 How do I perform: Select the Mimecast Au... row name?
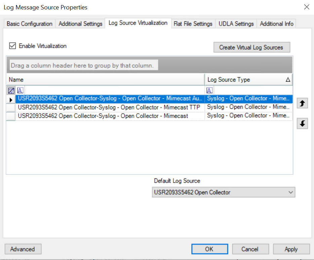point(110,99)
